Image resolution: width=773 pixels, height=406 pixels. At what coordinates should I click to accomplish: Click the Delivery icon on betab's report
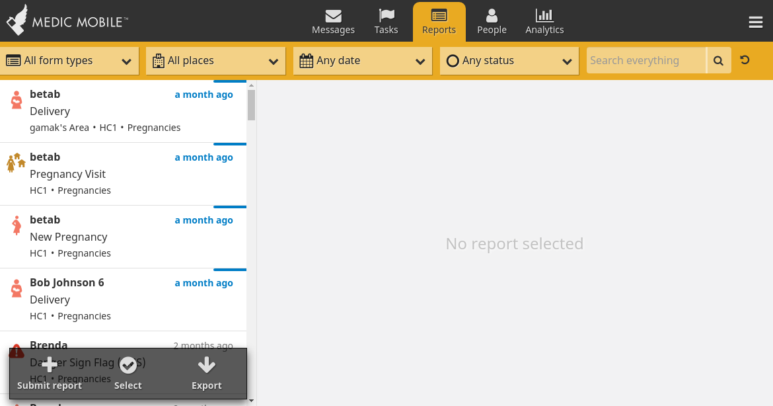[x=17, y=100]
